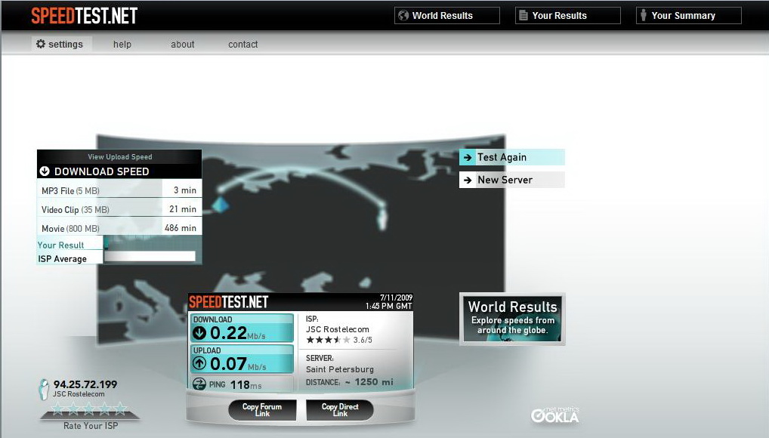
Task: Click the ping icon beside 118 ms
Action: click(199, 384)
